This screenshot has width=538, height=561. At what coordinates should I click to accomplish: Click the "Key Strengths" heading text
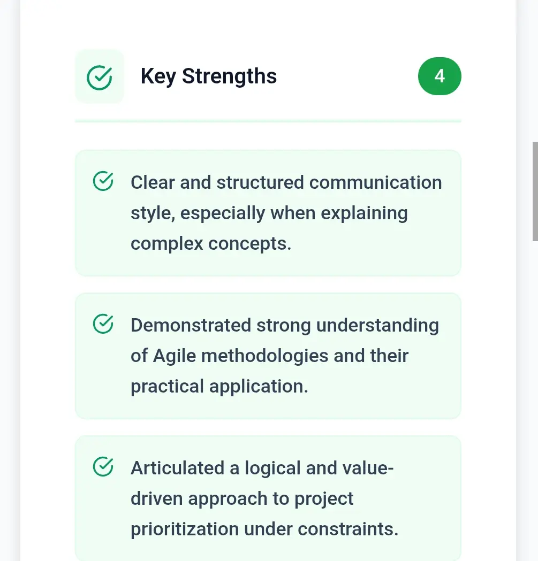(x=208, y=76)
